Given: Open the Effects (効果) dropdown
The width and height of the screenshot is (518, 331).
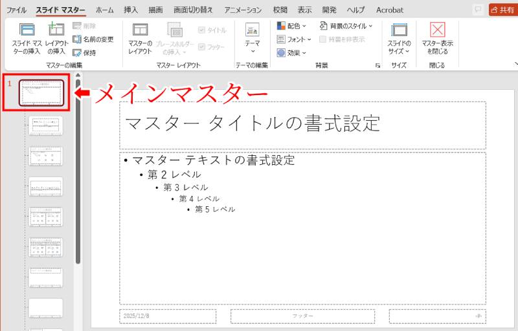Looking at the screenshot, I should 291,53.
